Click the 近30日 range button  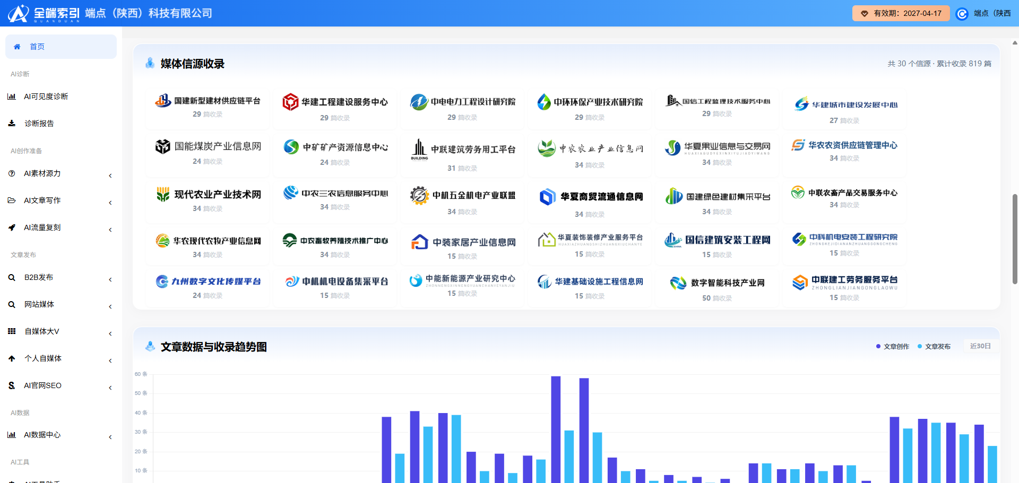point(980,346)
